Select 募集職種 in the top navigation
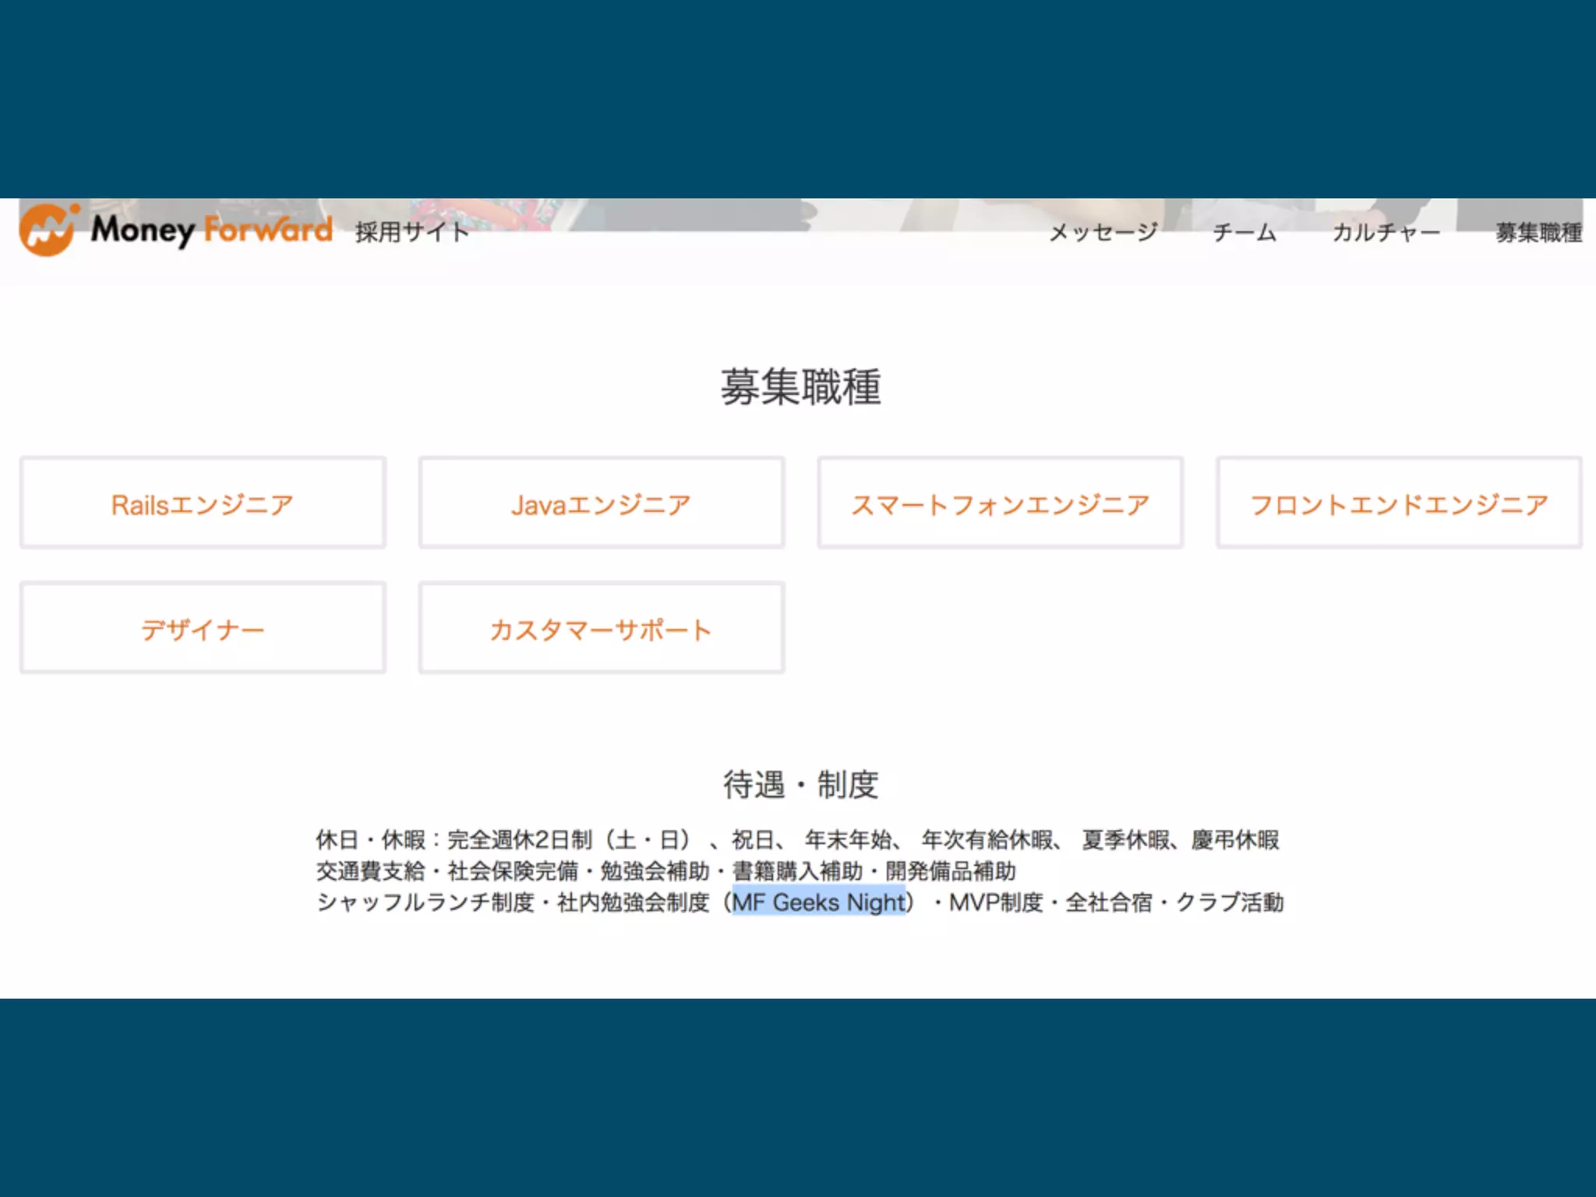The width and height of the screenshot is (1596, 1197). (1538, 232)
